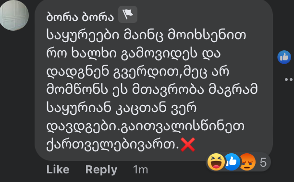The image size is (294, 182).
Task: Click the Angry reaction emoji
Action: [247, 162]
